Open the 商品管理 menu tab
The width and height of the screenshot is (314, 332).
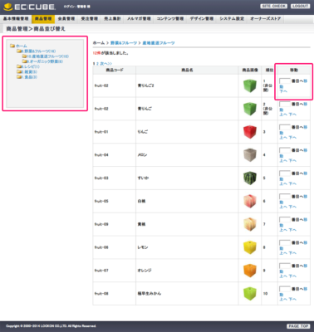[x=43, y=19]
